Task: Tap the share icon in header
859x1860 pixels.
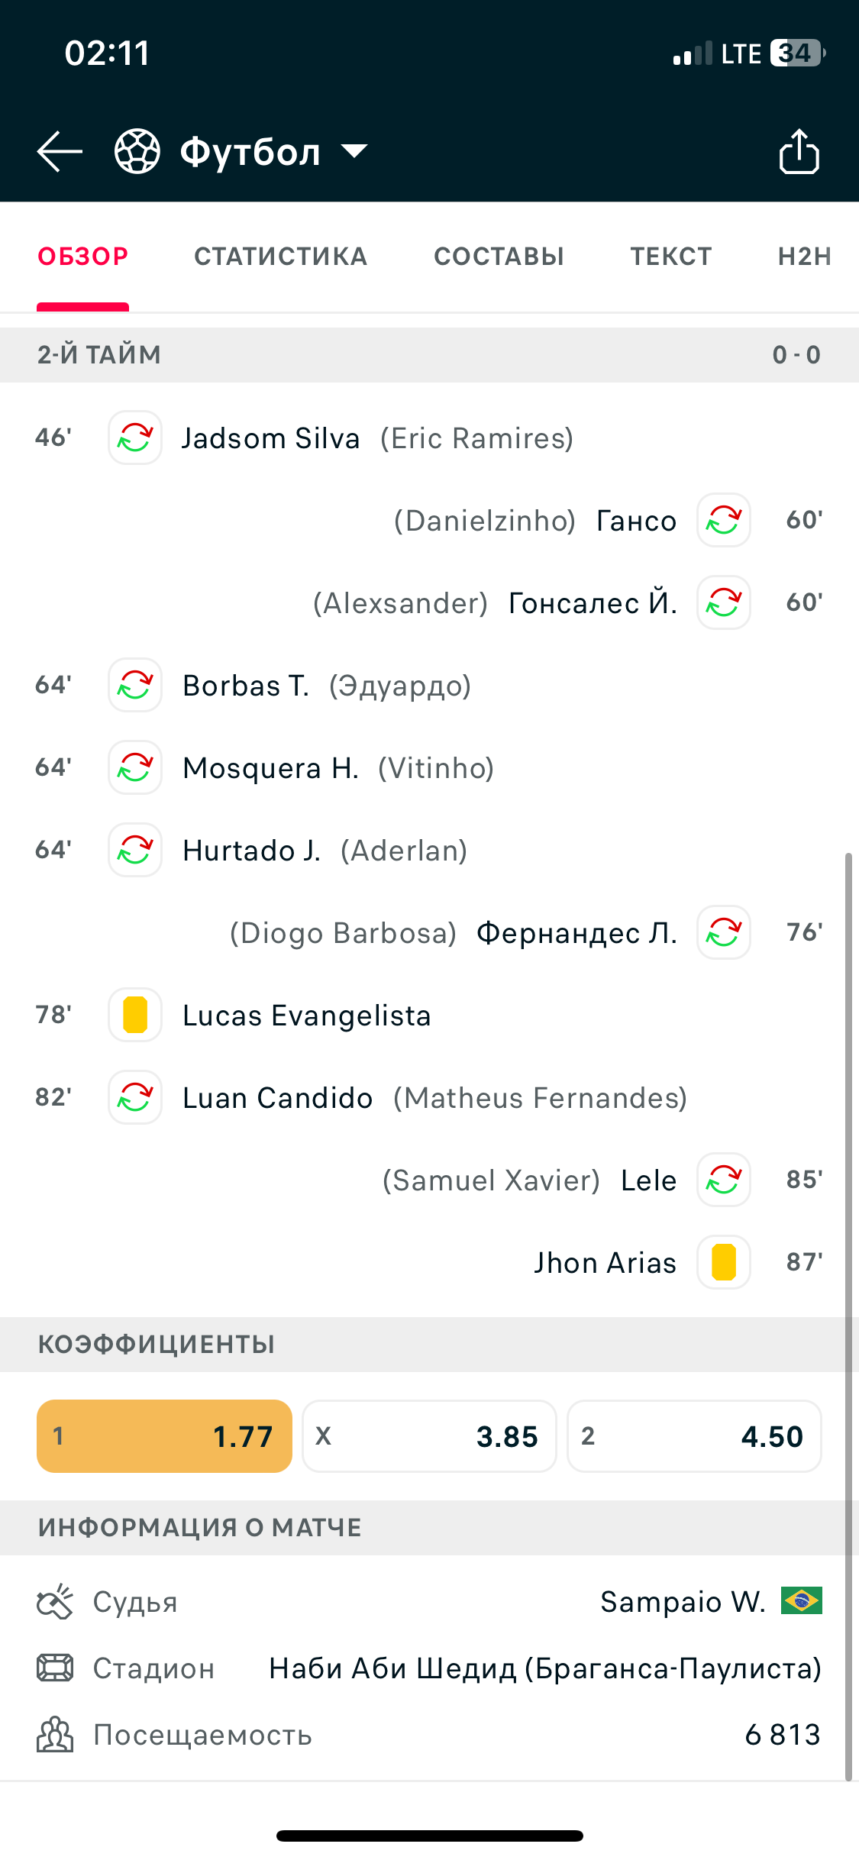Action: click(x=799, y=151)
